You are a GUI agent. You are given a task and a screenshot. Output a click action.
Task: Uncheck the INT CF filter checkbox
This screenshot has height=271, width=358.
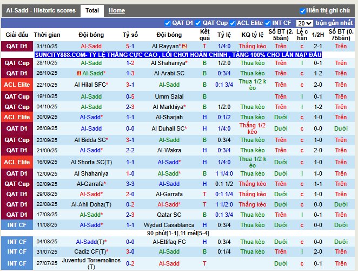click(x=268, y=23)
